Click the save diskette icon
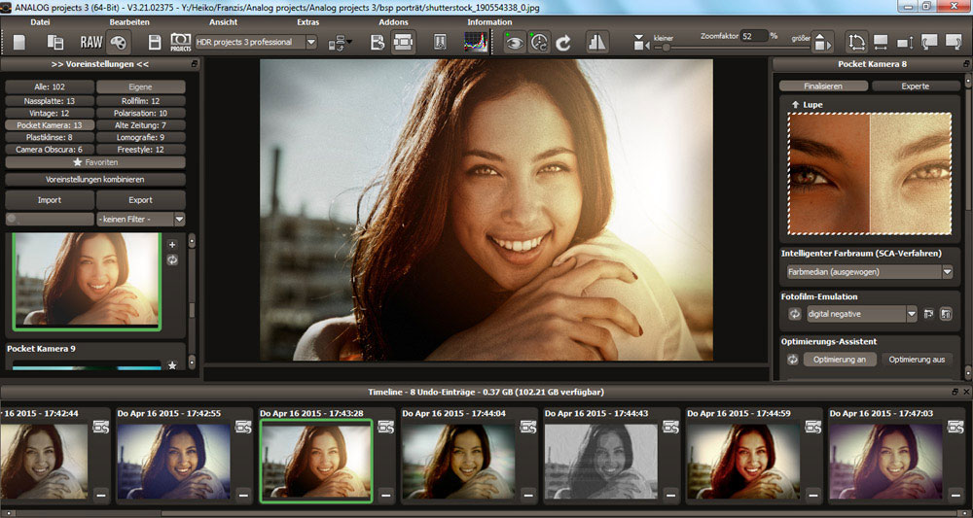The image size is (973, 518). (154, 42)
